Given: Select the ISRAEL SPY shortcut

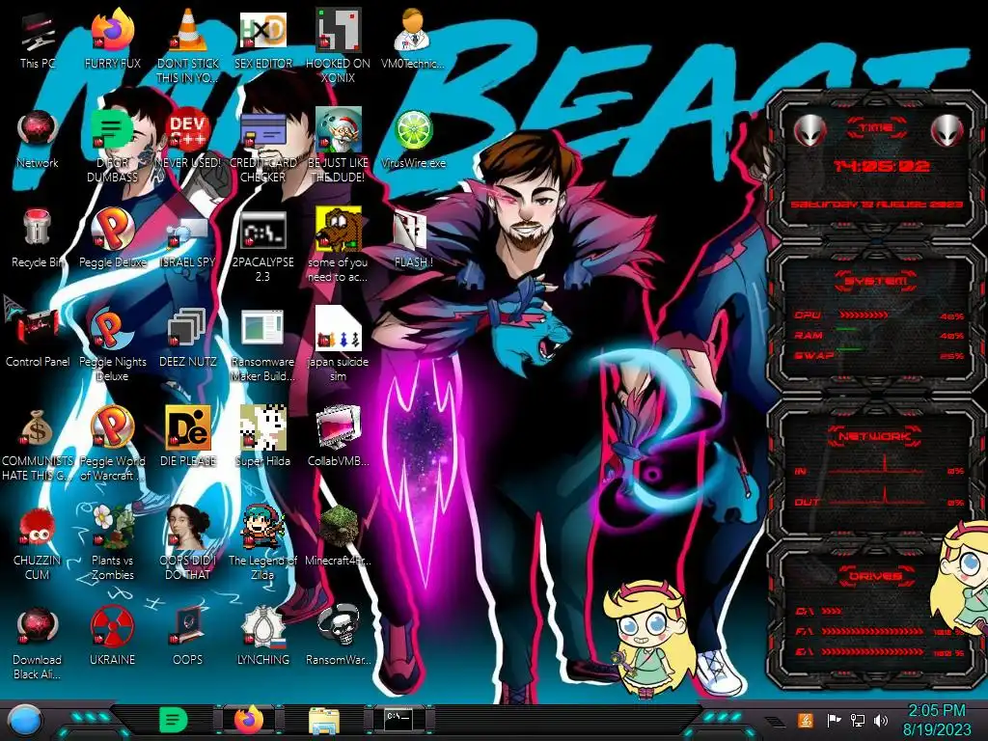Looking at the screenshot, I should pos(188,240).
